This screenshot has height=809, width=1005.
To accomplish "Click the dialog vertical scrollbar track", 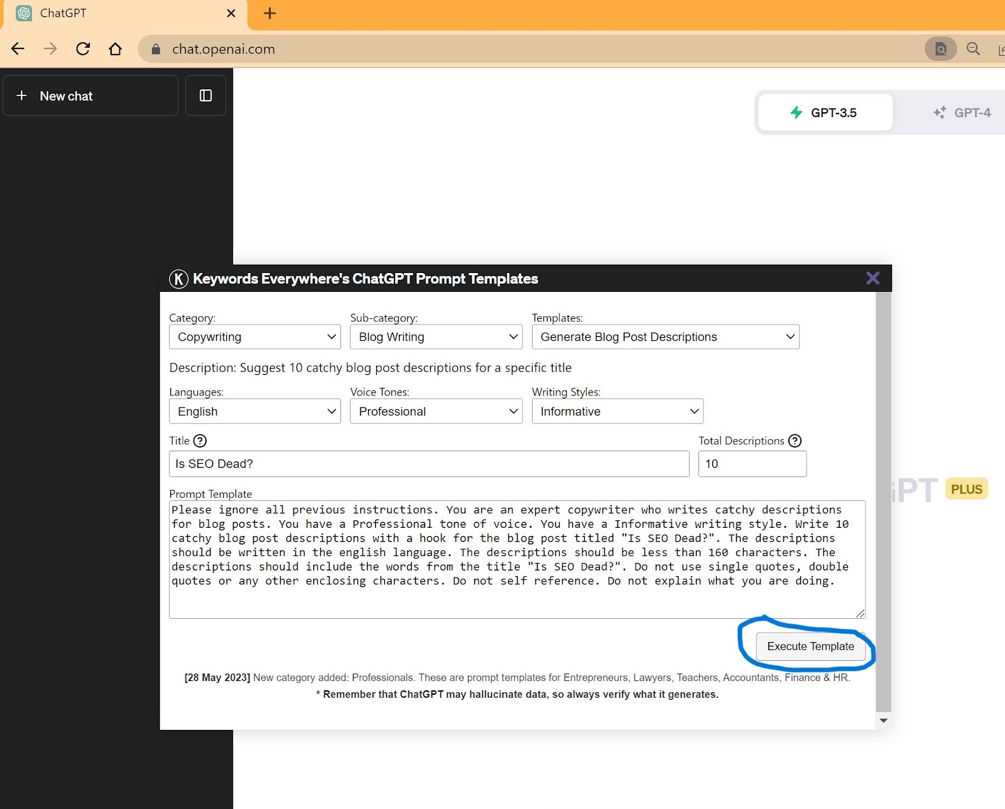I will pos(883,502).
